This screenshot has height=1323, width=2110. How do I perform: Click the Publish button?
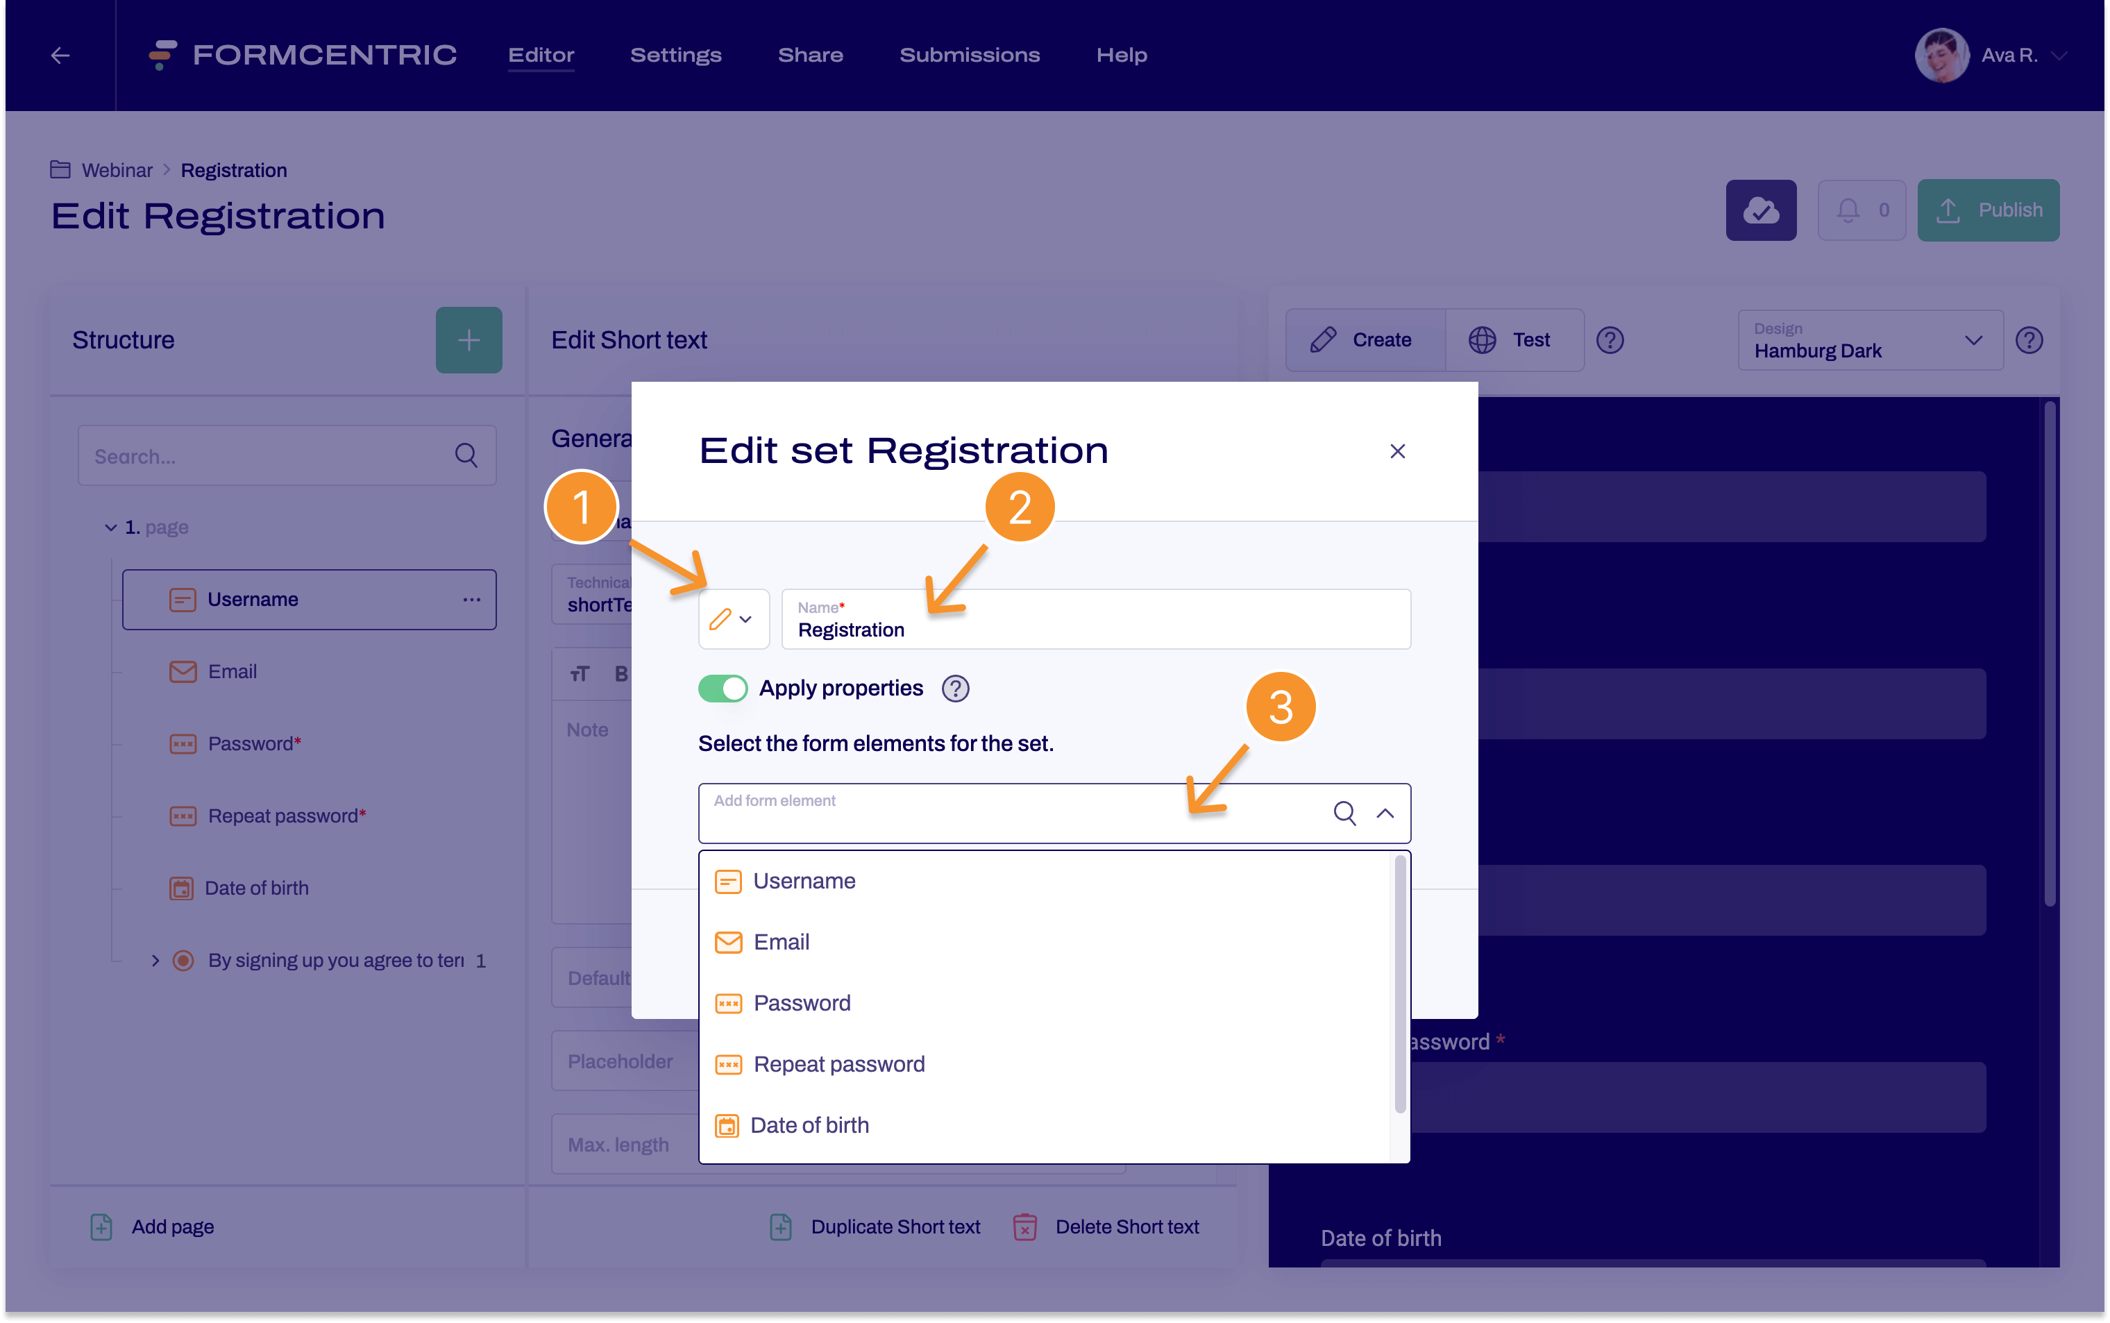tap(1988, 210)
